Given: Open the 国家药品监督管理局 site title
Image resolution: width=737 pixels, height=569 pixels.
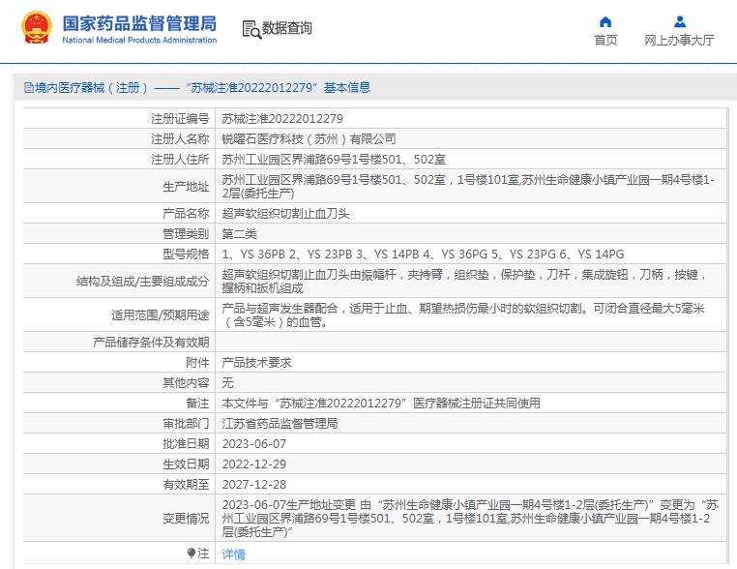Looking at the screenshot, I should [x=139, y=24].
